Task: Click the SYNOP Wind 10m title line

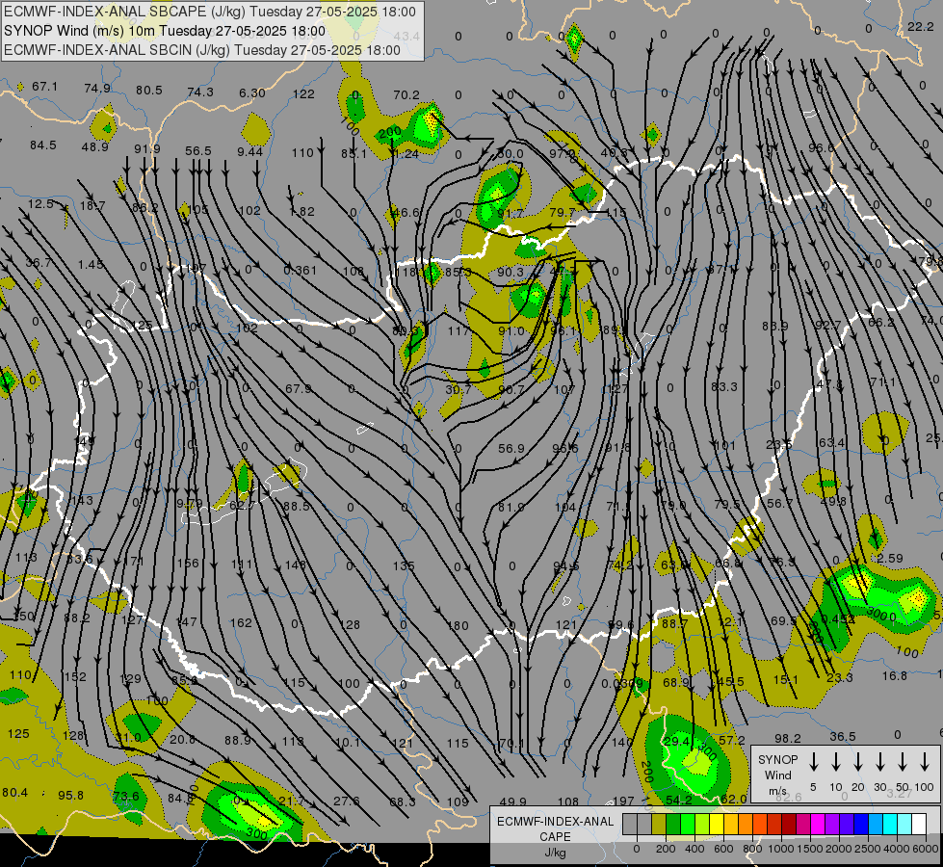Action: click(165, 31)
